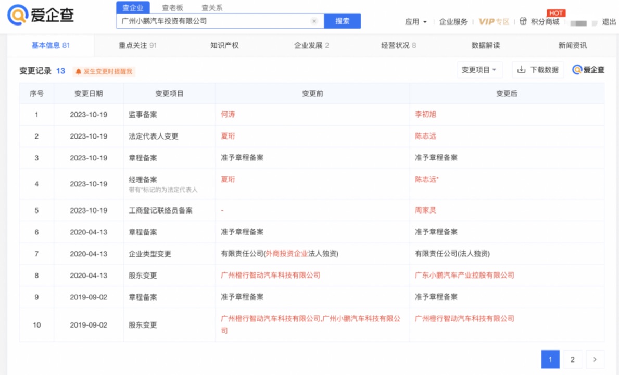The height and width of the screenshot is (375, 619).
Task: Open the 企业服务 link
Action: [453, 22]
